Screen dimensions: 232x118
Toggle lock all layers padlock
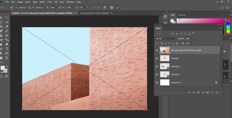(x=177, y=43)
